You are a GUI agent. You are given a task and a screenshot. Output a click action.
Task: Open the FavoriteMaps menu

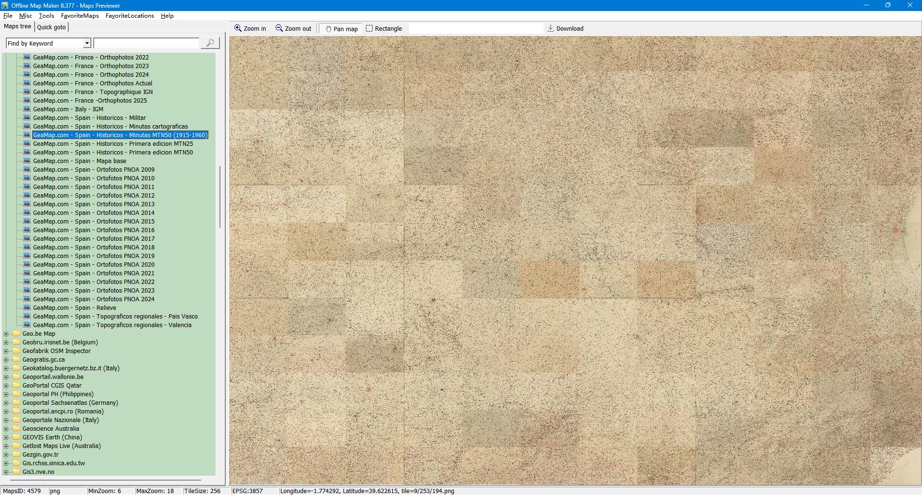[80, 16]
